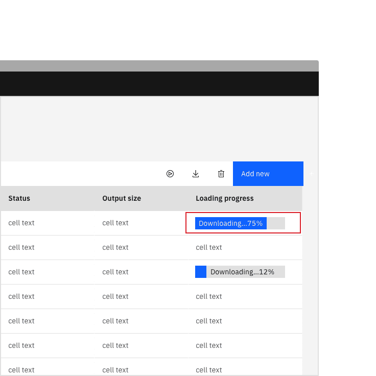Click the sixth row's Output size cell
Image resolution: width=376 pixels, height=376 pixels.
[x=115, y=345]
